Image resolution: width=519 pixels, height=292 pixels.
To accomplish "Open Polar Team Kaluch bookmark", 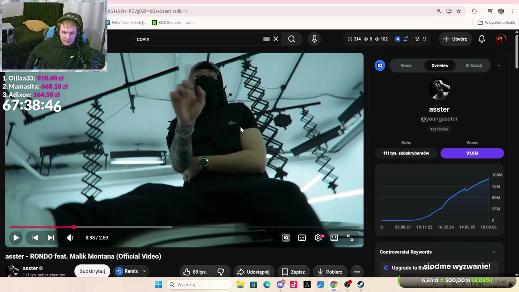I will pos(127,23).
